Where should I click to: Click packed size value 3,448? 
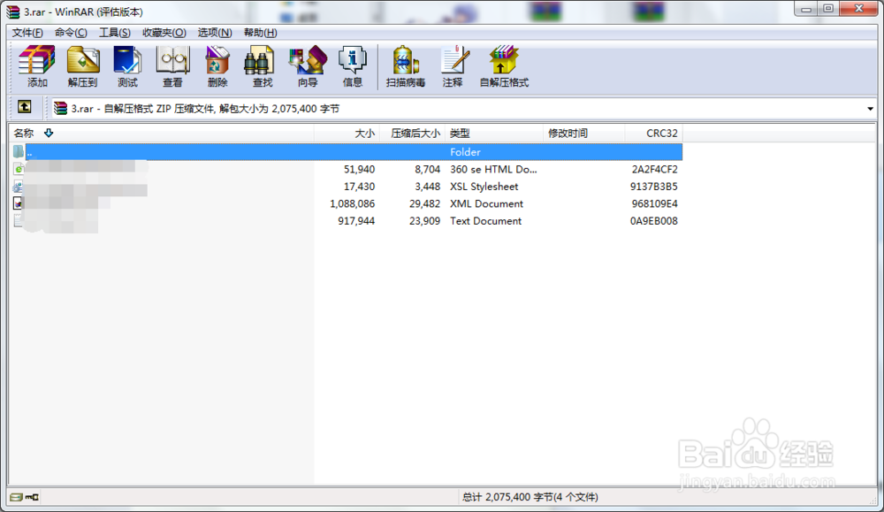(427, 187)
